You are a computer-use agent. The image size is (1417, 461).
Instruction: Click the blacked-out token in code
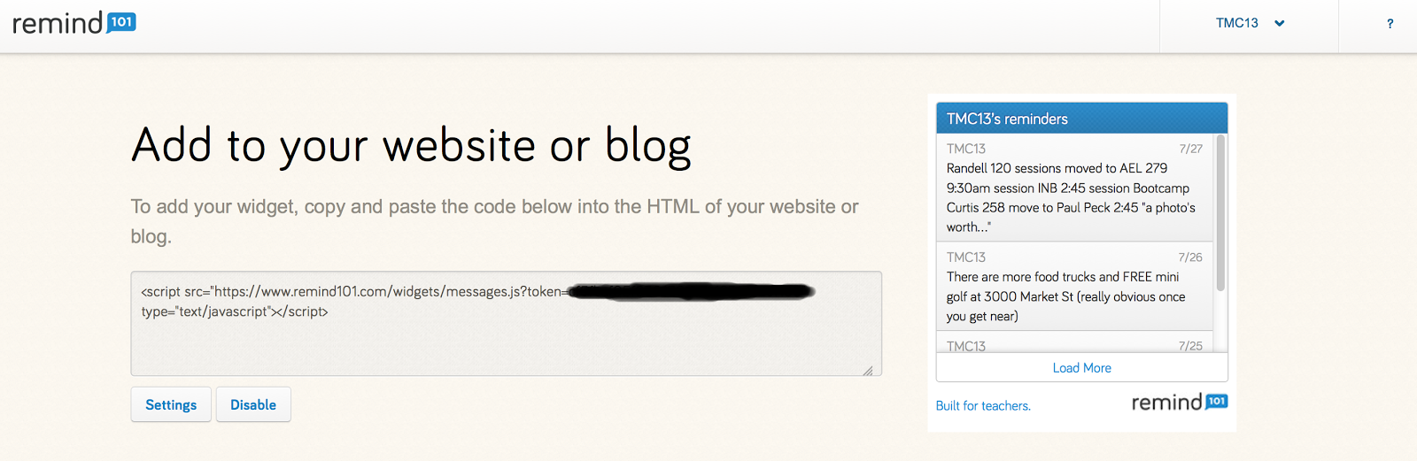(x=691, y=291)
